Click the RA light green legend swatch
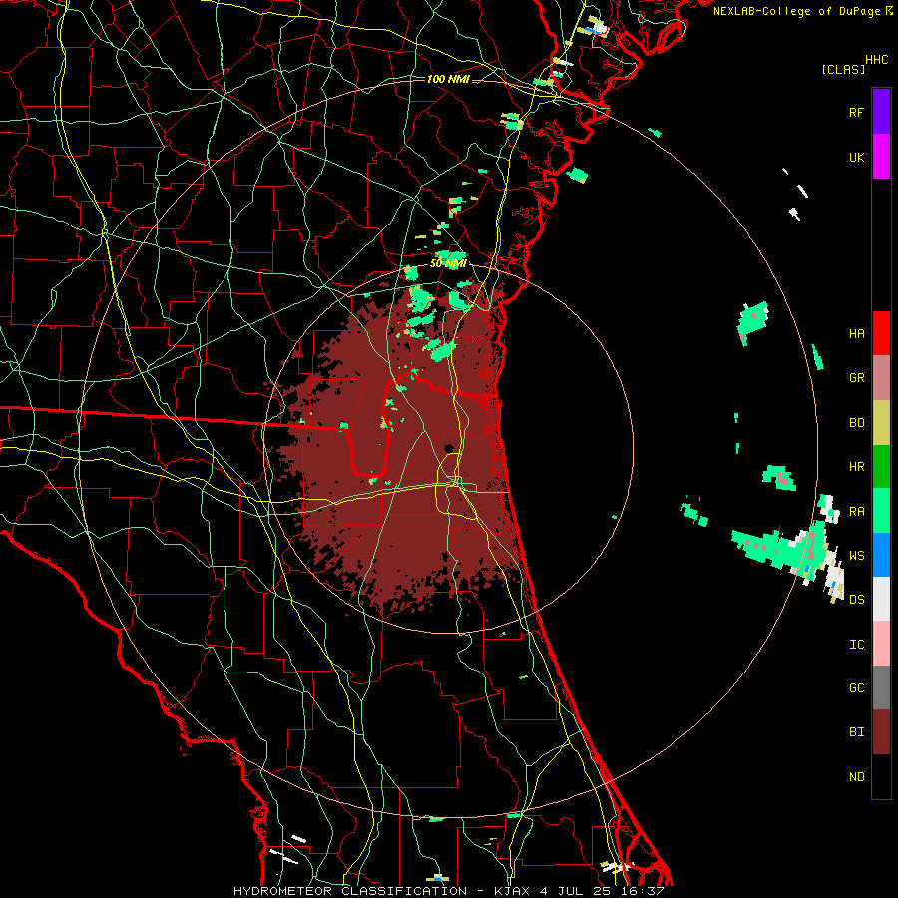Screen dimensions: 898x898 tap(881, 511)
